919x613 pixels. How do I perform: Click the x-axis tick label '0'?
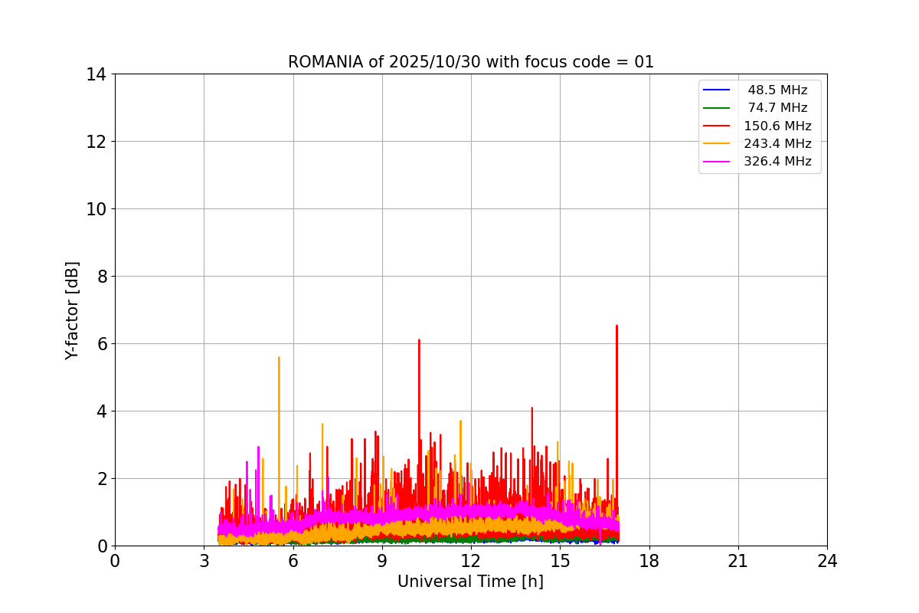[115, 561]
